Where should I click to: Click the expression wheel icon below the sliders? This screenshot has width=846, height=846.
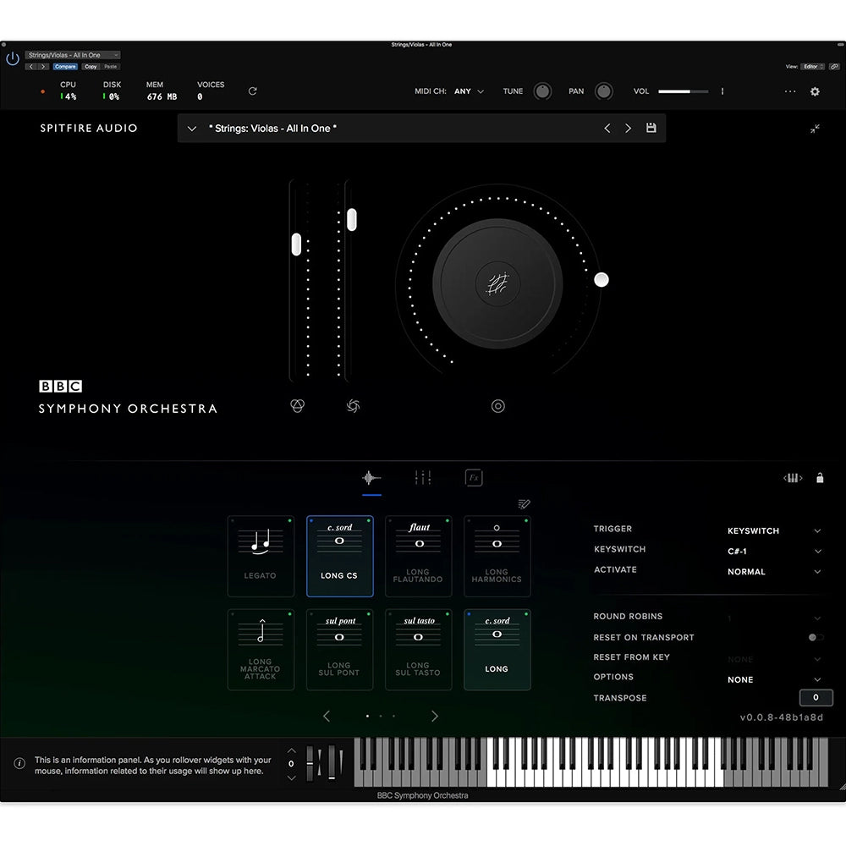298,406
